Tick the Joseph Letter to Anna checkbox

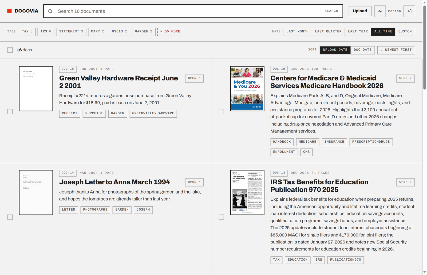10,217
